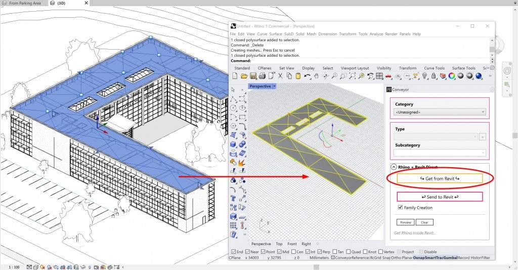
Task: Open the Get Rhino.Inside.Revit link
Action: tap(415, 233)
